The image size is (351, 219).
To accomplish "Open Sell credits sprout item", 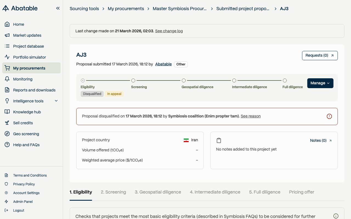I will point(31,123).
